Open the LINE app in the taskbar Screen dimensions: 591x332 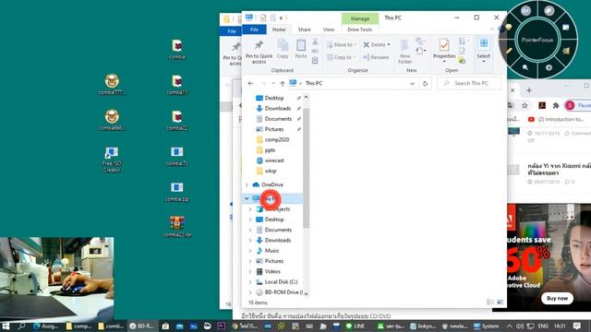[355, 326]
